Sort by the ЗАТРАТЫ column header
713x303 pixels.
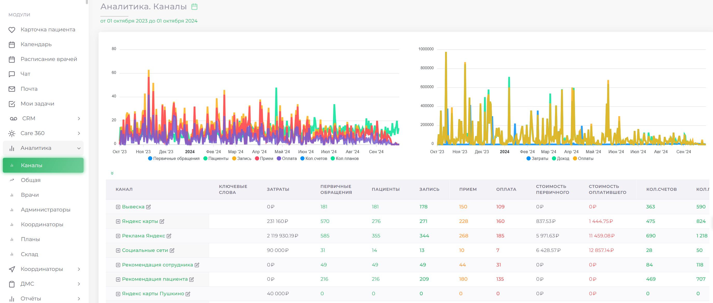pos(278,189)
